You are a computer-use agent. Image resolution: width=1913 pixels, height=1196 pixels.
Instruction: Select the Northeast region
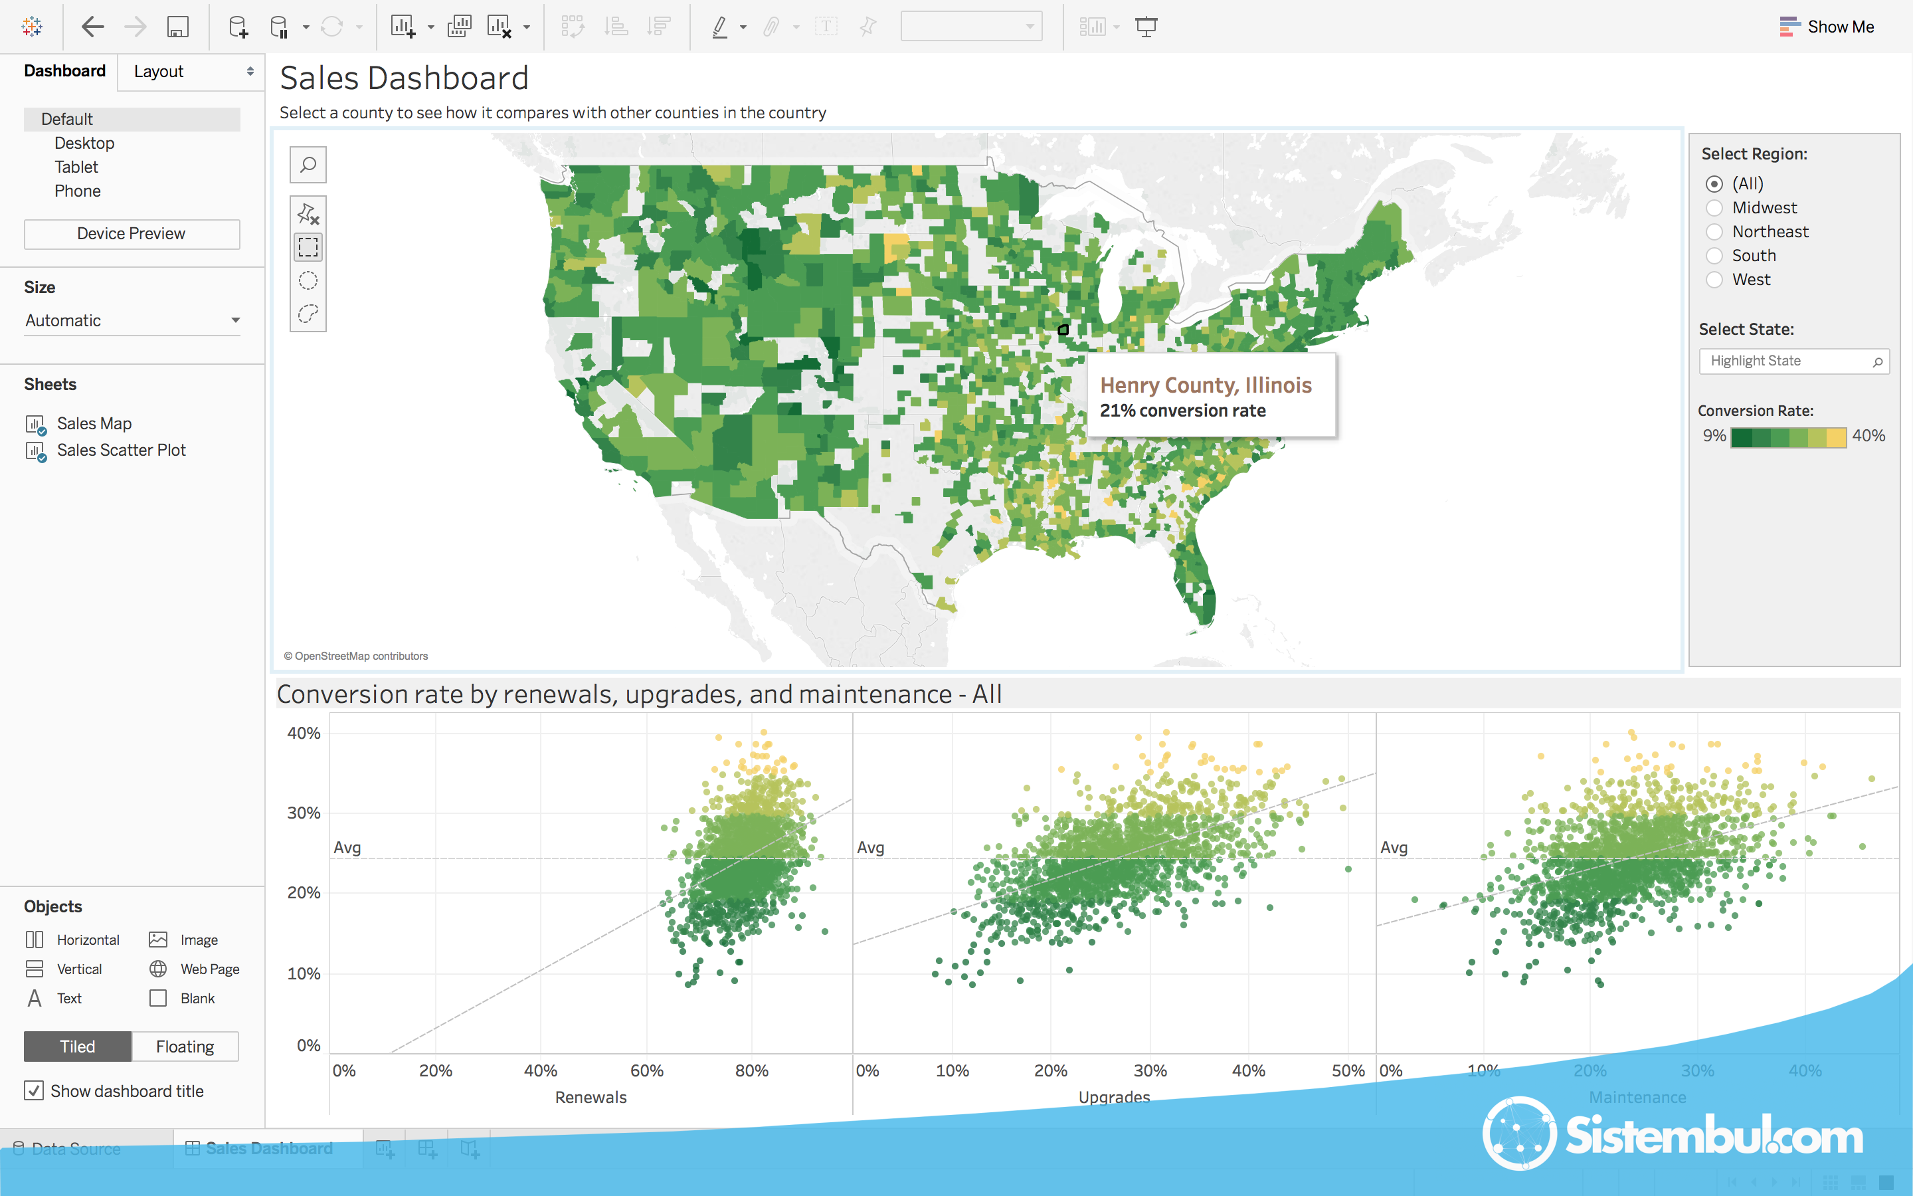coord(1714,232)
